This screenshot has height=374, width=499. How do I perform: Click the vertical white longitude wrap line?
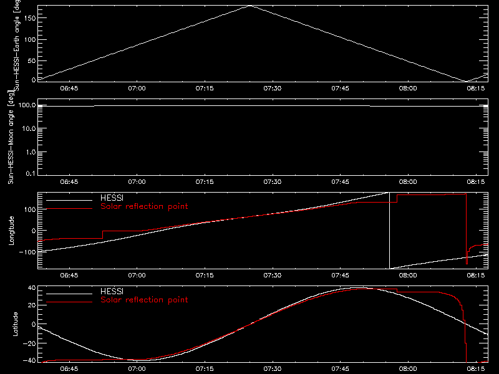(389, 231)
